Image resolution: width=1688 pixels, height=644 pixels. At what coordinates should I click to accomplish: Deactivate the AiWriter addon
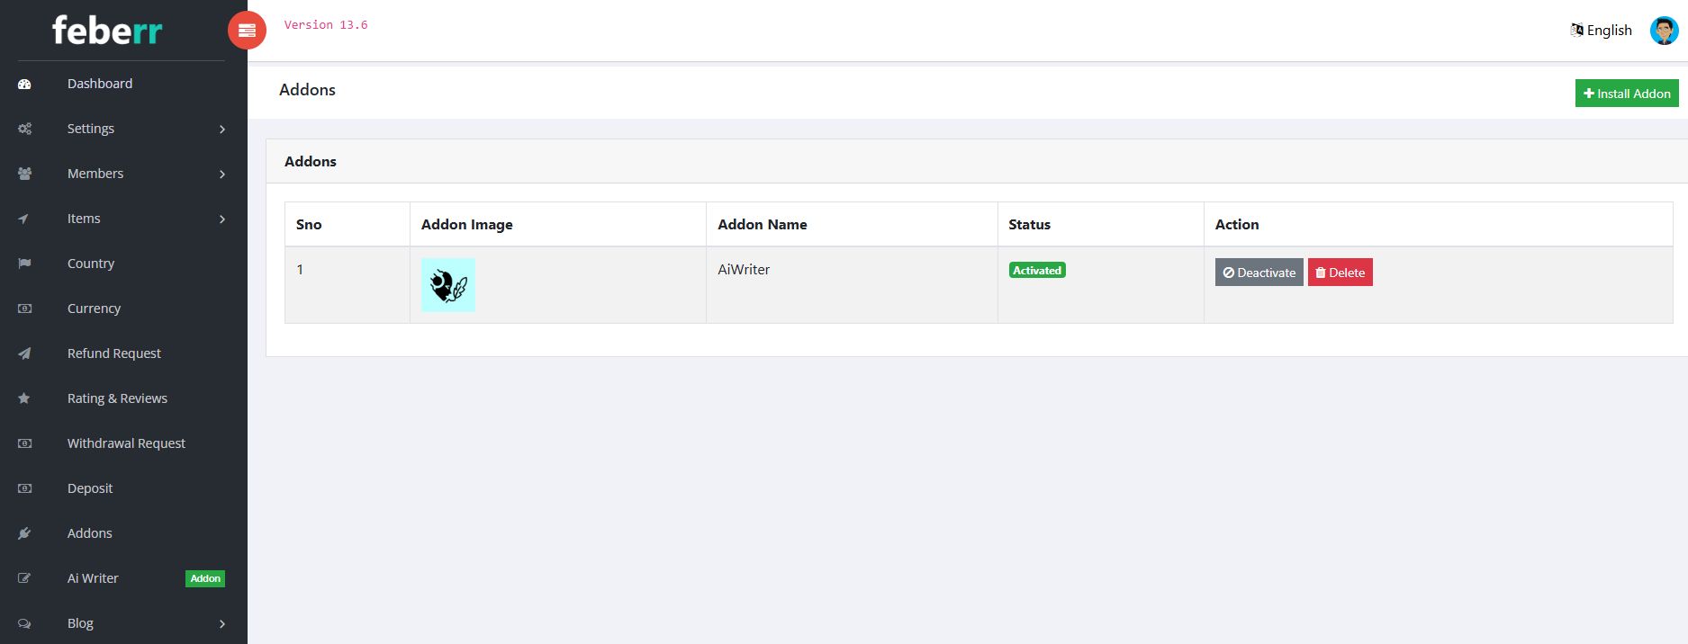(x=1259, y=273)
